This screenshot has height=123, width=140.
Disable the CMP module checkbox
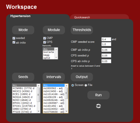click(x=45, y=38)
